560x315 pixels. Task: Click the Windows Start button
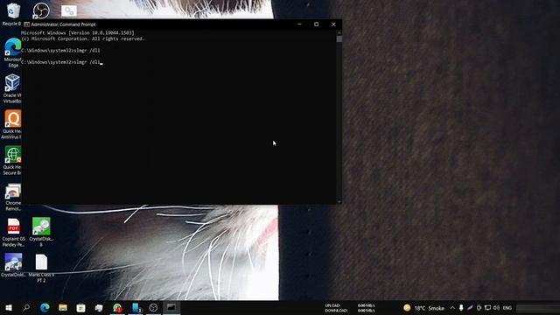click(x=9, y=307)
